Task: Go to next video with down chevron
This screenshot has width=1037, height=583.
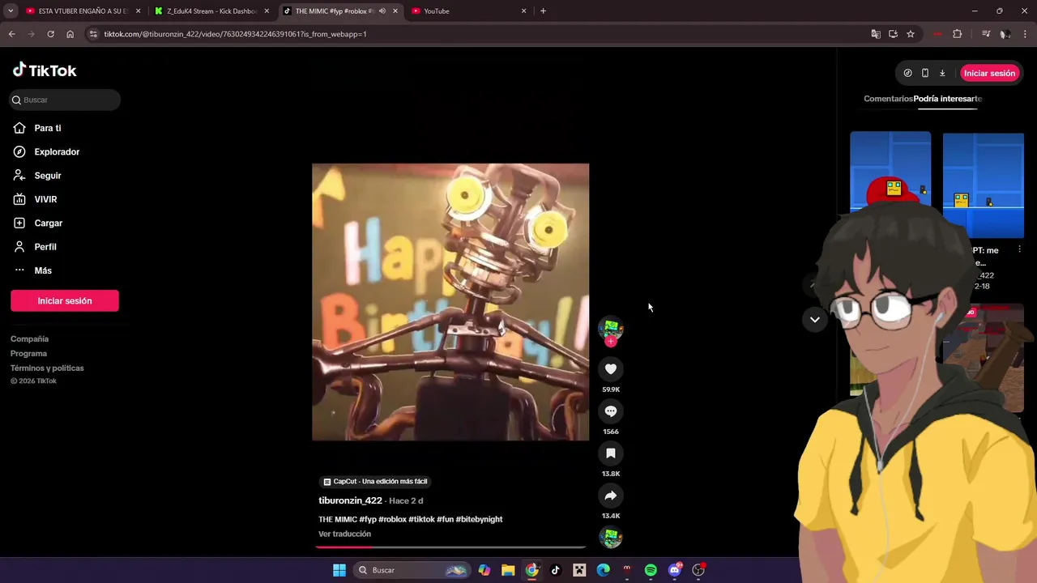Action: tap(815, 319)
